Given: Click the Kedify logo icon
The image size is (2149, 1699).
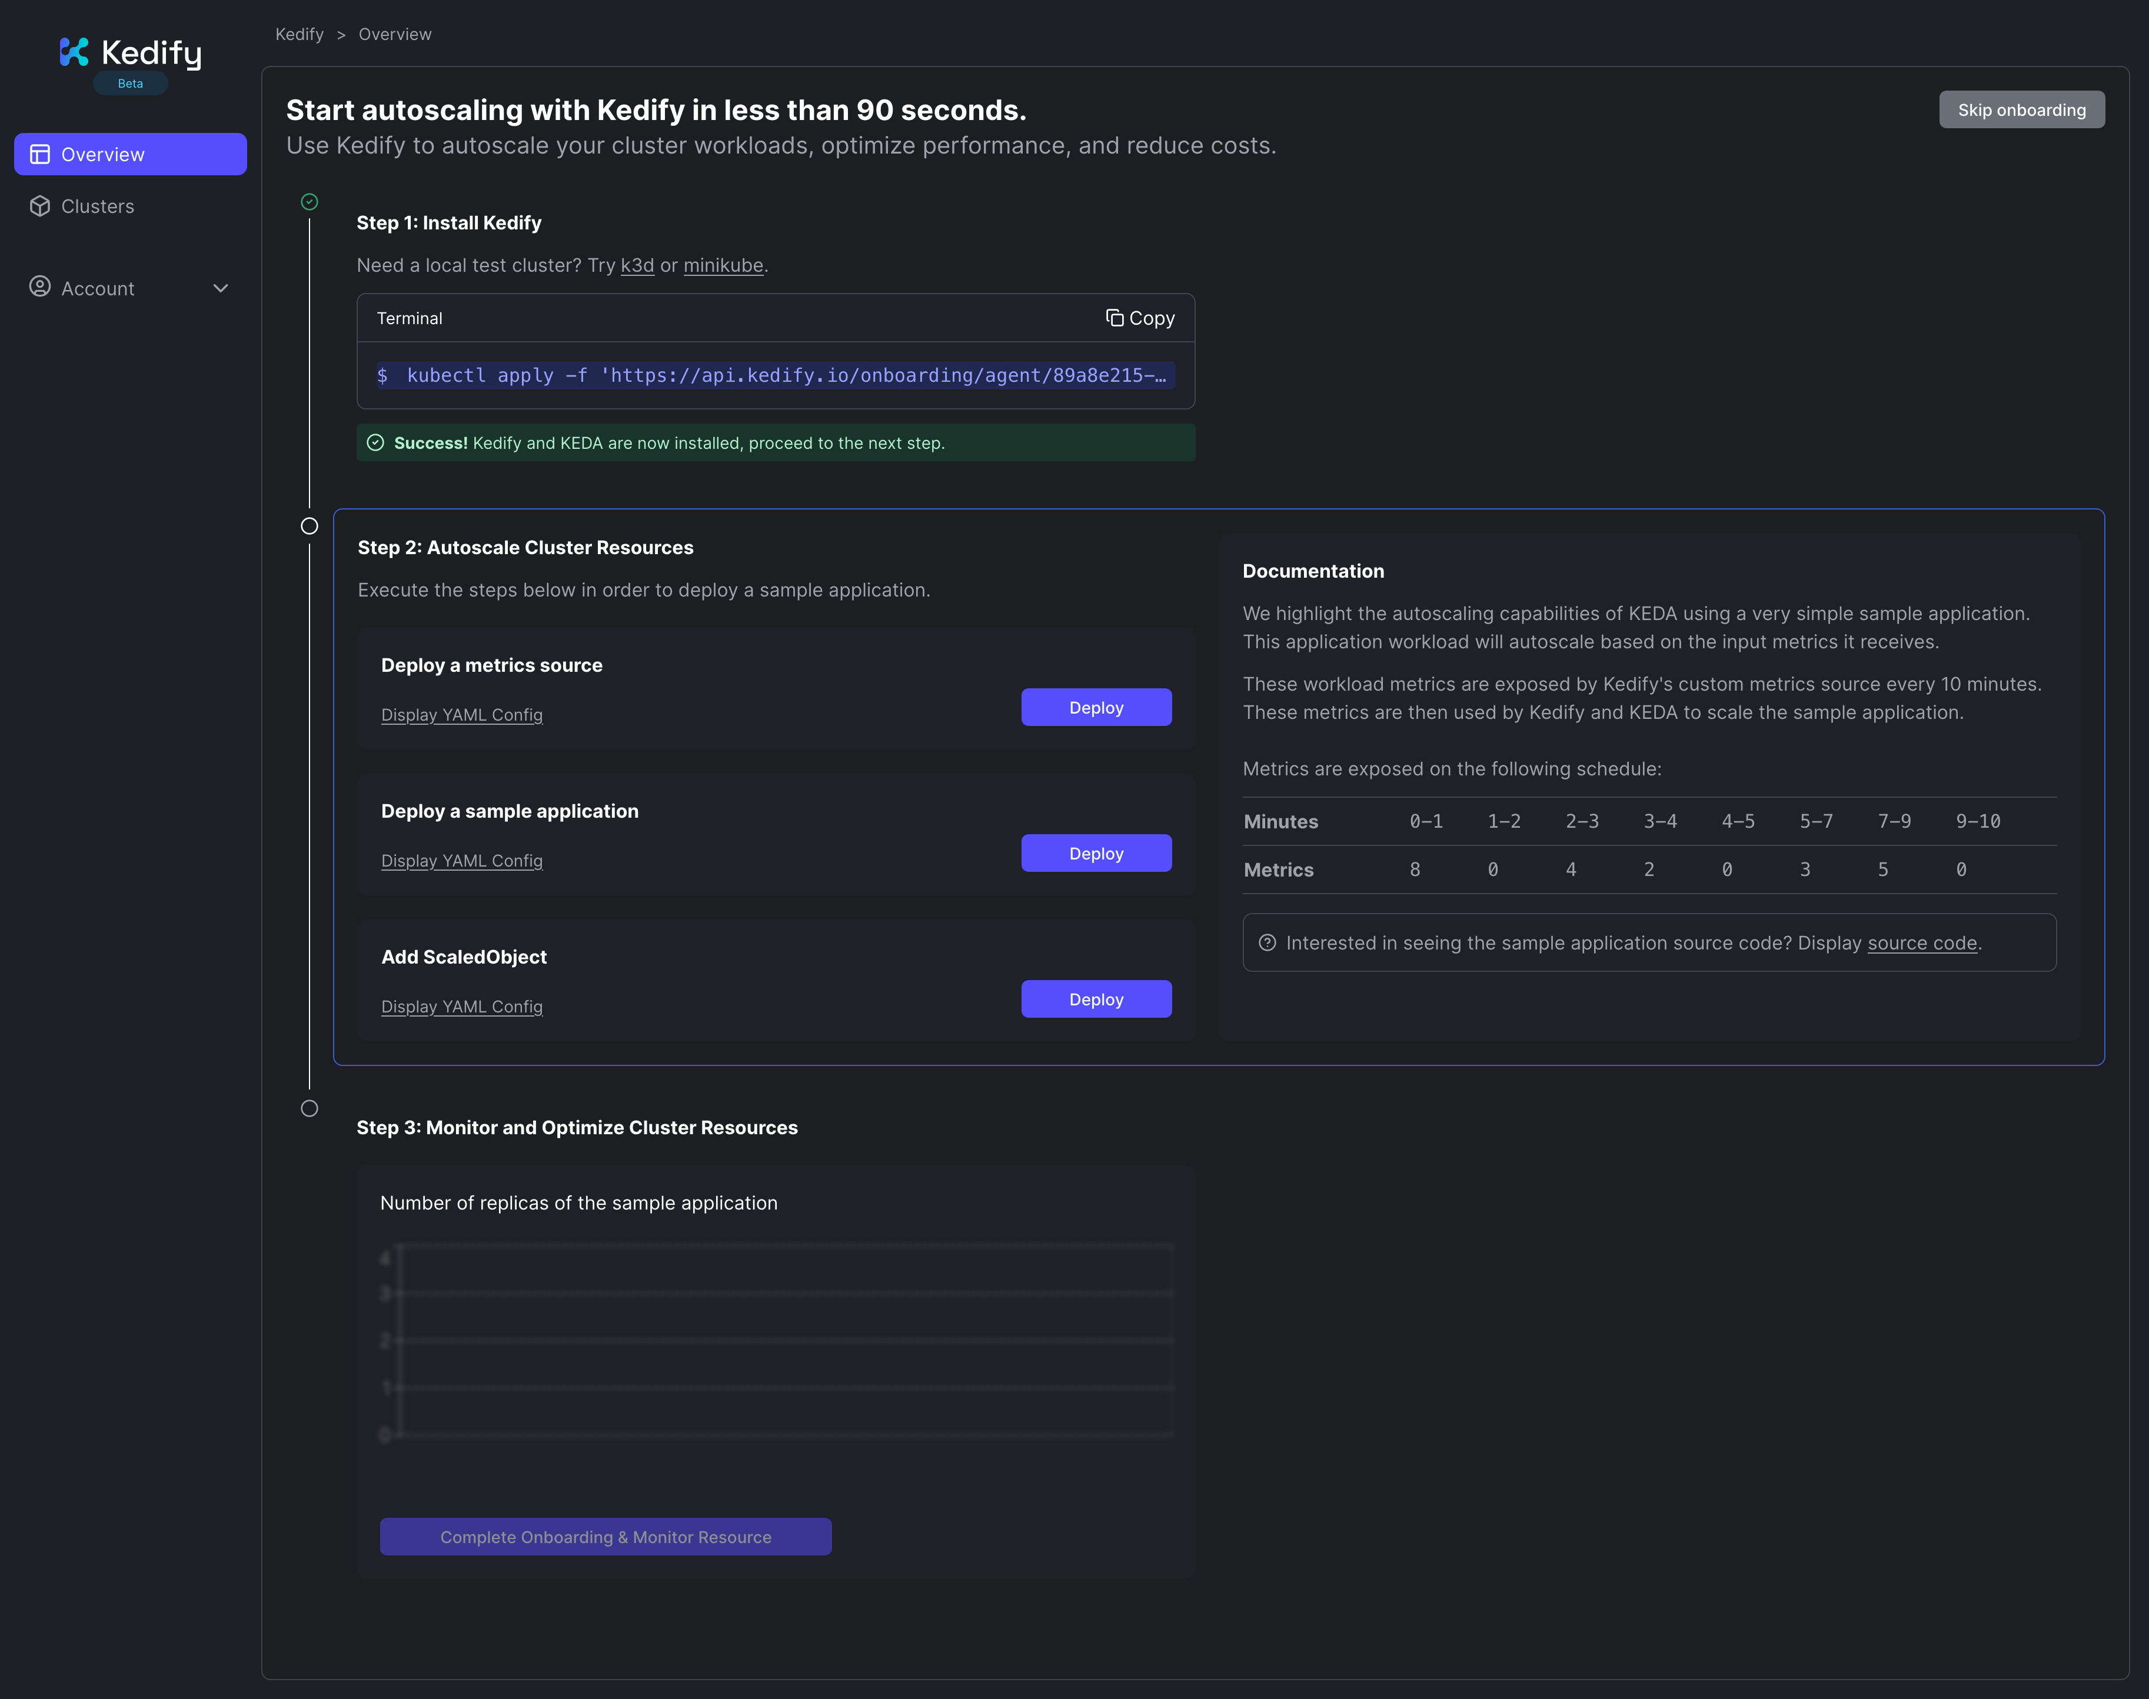Looking at the screenshot, I should (x=74, y=52).
